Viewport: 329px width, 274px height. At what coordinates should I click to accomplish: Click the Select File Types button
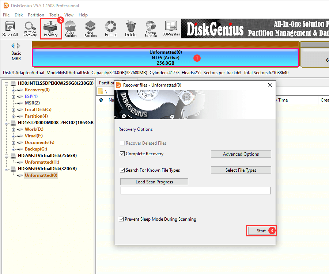coord(241,170)
